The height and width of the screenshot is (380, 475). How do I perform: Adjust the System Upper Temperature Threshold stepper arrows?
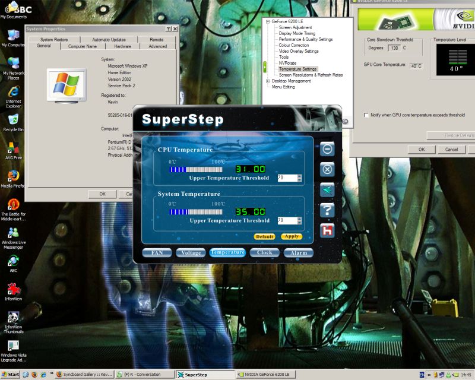tap(299, 221)
